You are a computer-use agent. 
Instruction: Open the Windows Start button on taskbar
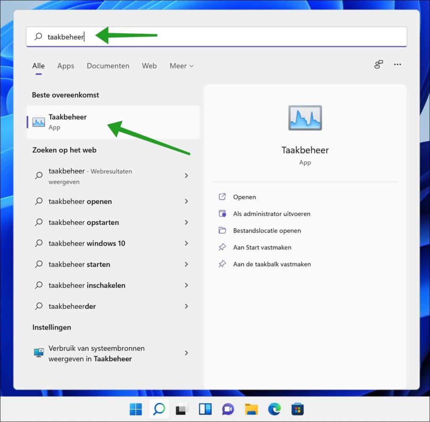point(136,409)
